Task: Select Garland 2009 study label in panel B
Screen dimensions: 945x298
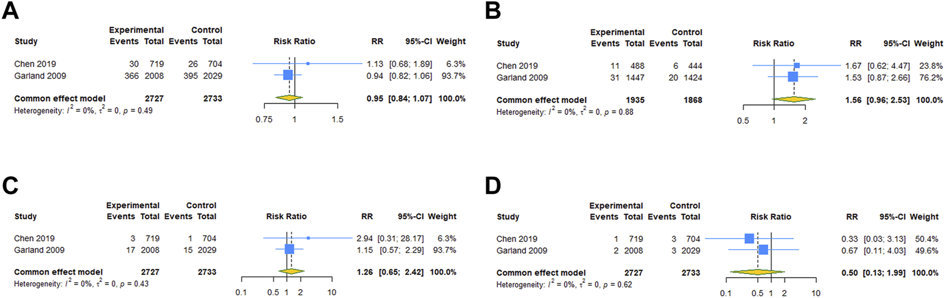Action: 522,78
